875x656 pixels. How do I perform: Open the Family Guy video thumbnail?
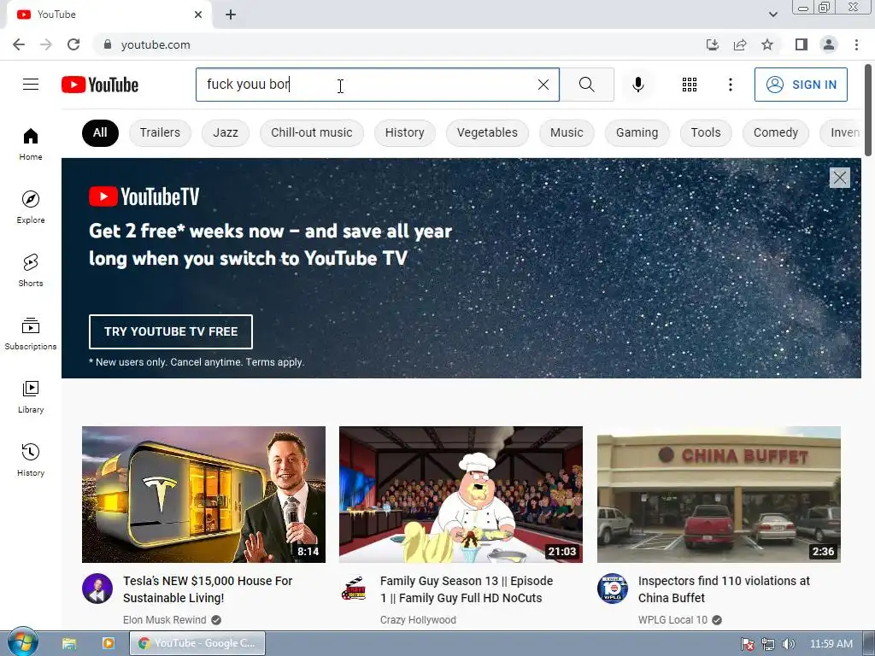[x=461, y=495]
